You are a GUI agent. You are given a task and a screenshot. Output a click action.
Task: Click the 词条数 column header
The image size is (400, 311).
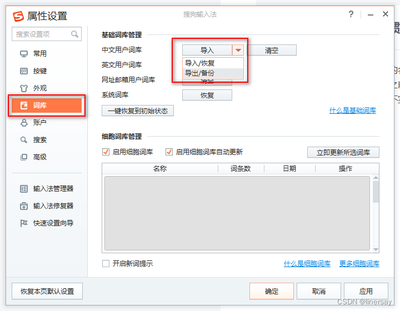241,168
